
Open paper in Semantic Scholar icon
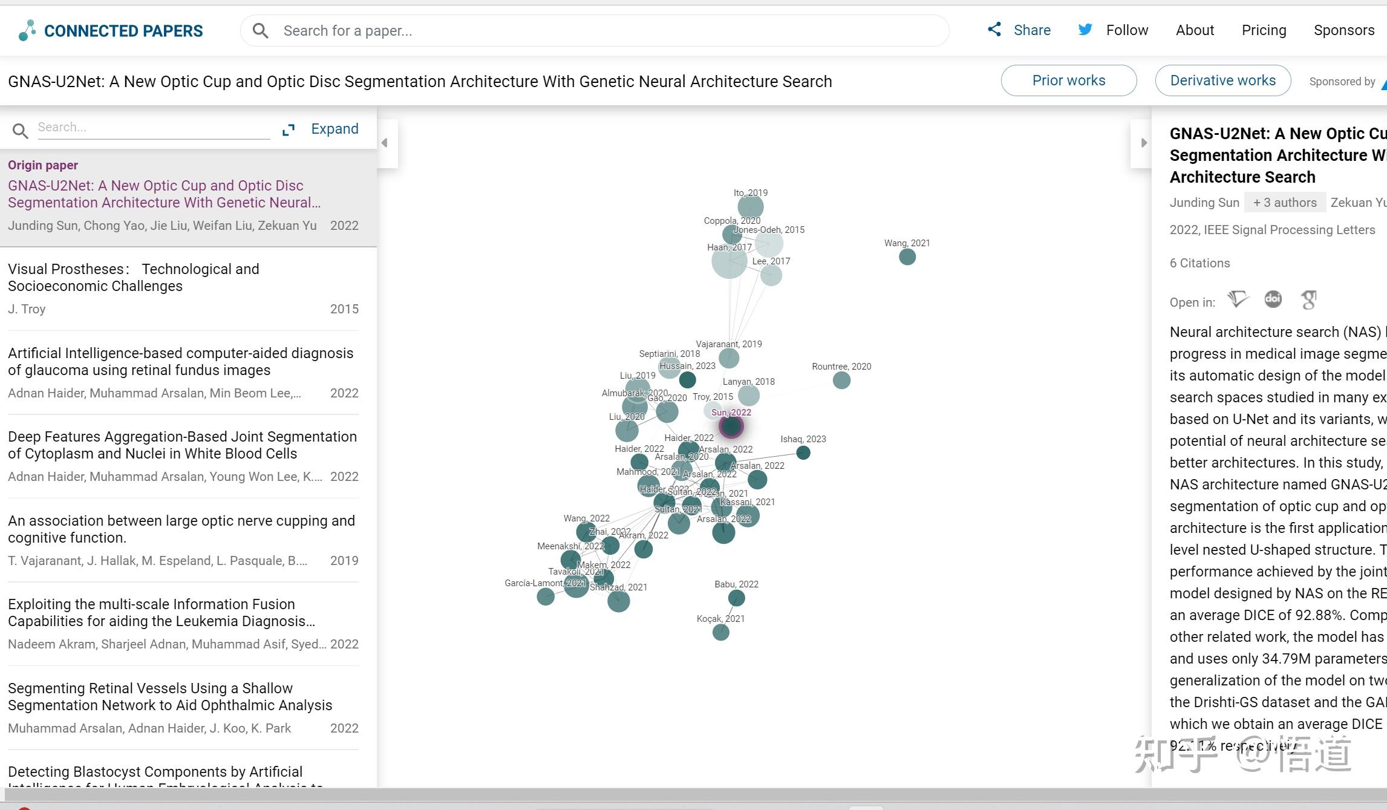click(x=1238, y=299)
